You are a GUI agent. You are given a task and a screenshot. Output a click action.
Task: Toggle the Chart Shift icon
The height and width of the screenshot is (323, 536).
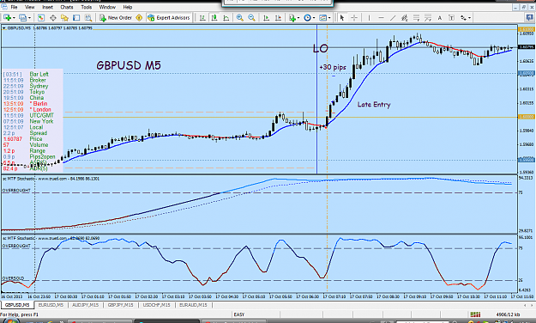point(278,17)
